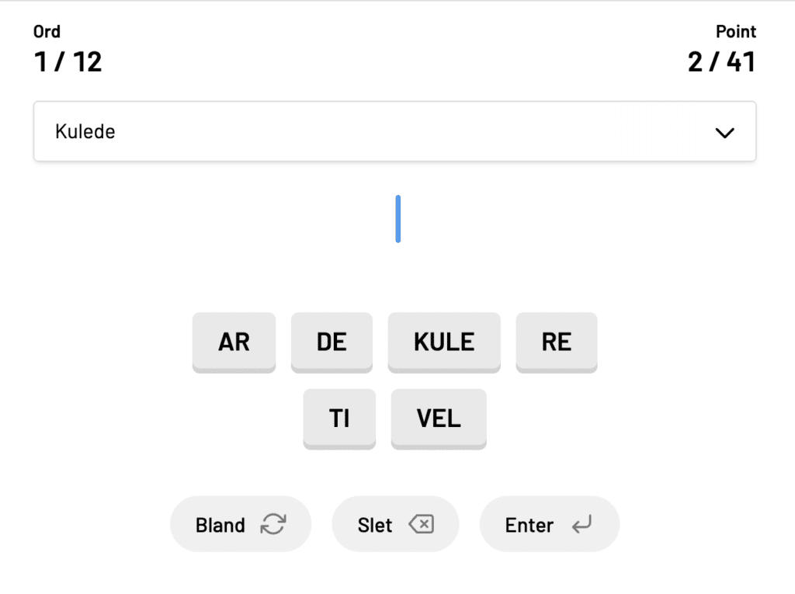
Task: Pick the KULE syllable tile
Action: tap(444, 342)
